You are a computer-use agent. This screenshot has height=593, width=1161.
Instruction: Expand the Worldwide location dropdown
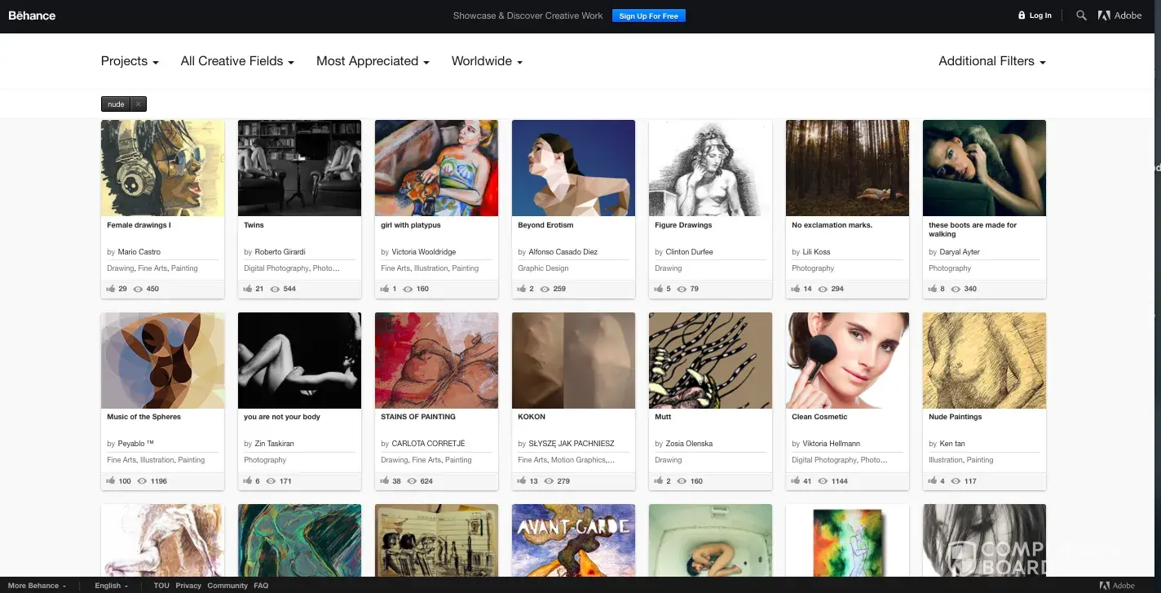487,61
